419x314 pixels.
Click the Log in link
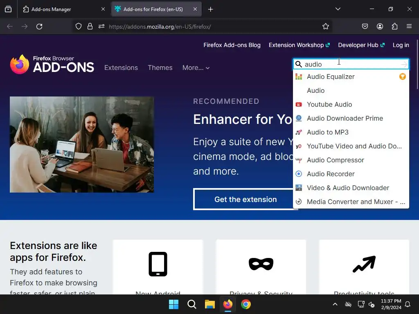(x=401, y=45)
